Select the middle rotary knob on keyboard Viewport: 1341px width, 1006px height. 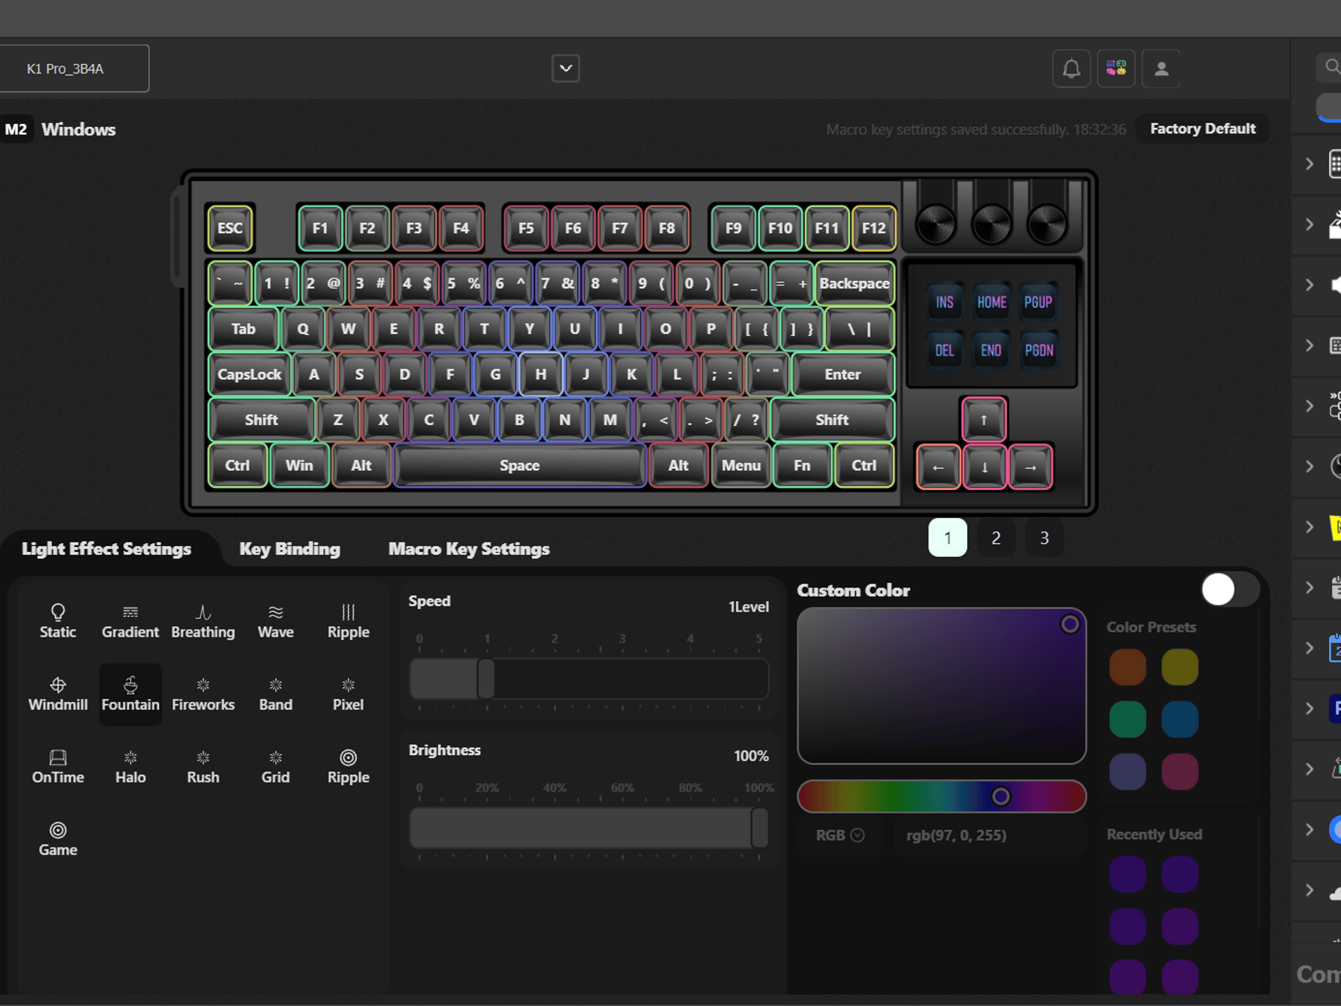point(992,223)
